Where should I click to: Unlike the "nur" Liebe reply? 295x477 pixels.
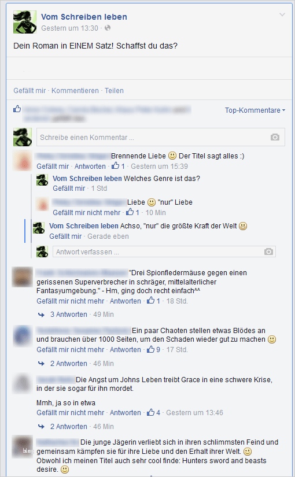[86, 212]
